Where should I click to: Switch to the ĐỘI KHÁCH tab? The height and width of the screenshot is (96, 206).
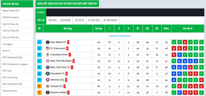(x=66, y=20)
